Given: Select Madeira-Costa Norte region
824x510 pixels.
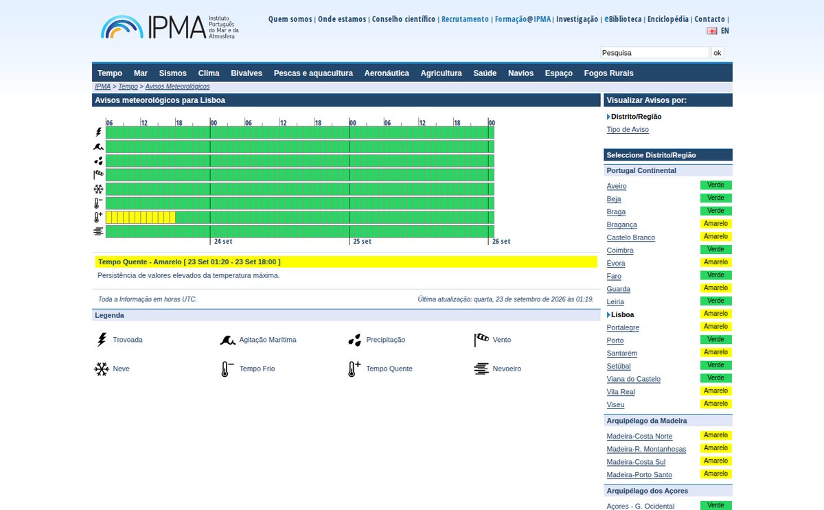Looking at the screenshot, I should tap(640, 437).
